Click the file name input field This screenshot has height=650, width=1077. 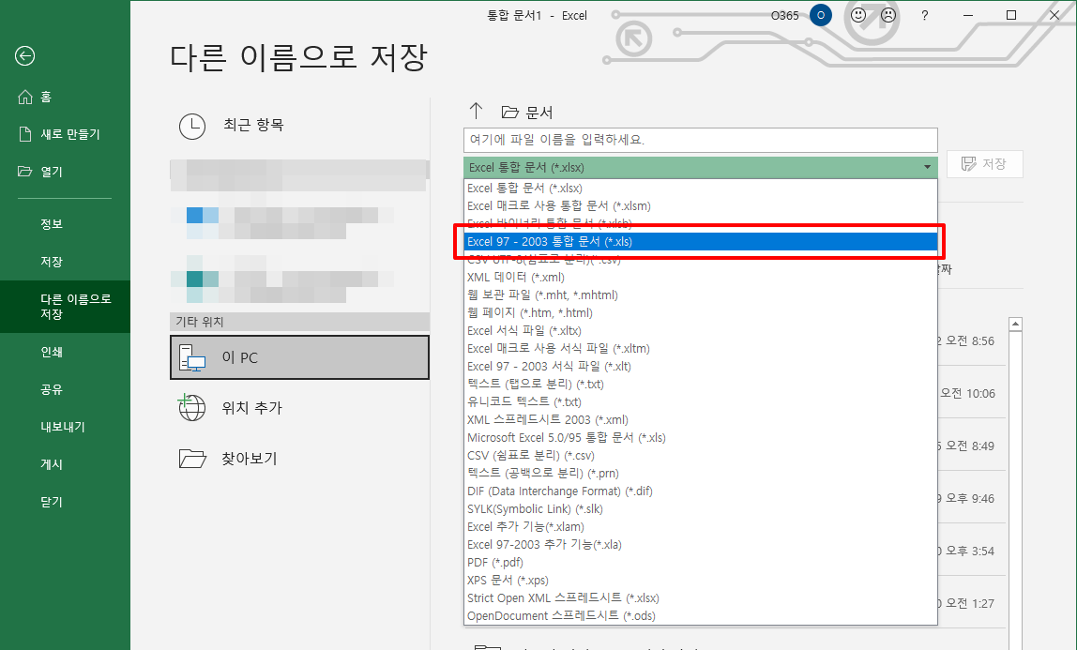701,140
